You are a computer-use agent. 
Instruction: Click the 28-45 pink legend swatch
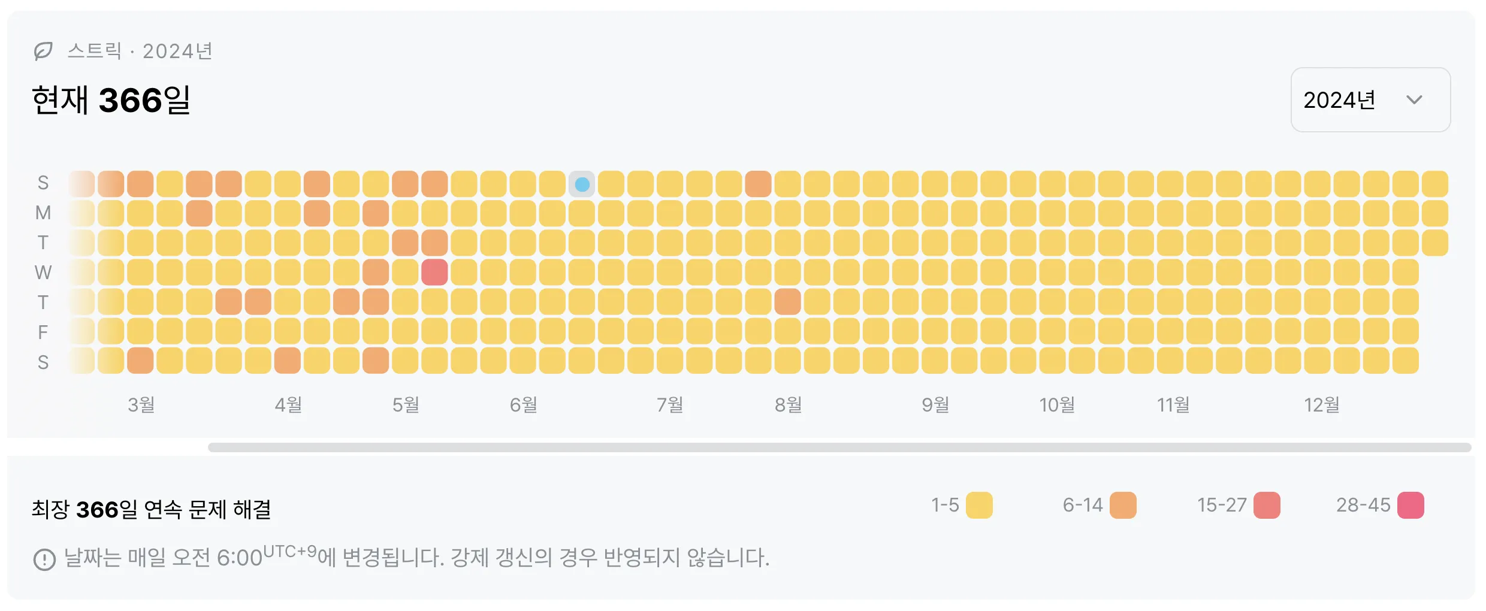click(x=1411, y=505)
